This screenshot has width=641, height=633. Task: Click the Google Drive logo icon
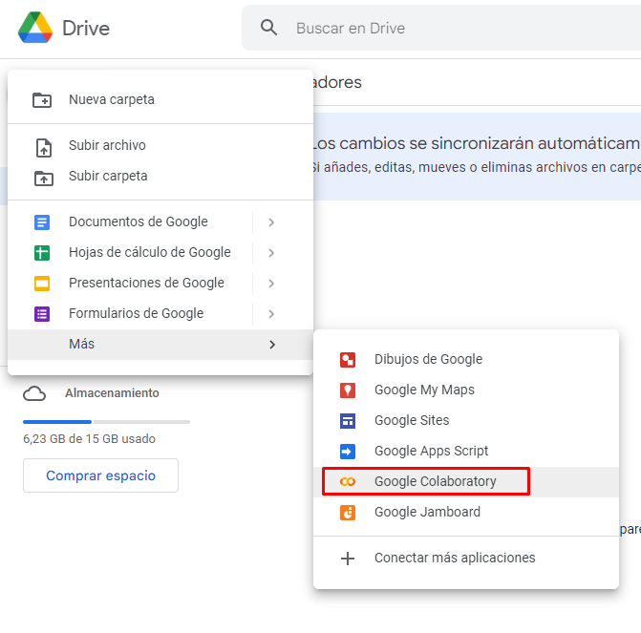[x=35, y=28]
